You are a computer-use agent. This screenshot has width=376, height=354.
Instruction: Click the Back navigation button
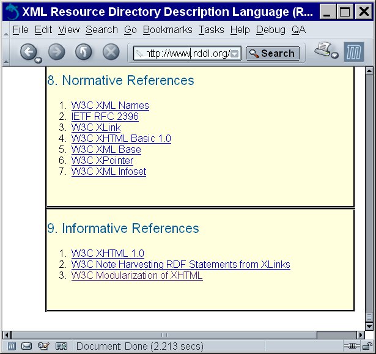[x=28, y=53]
